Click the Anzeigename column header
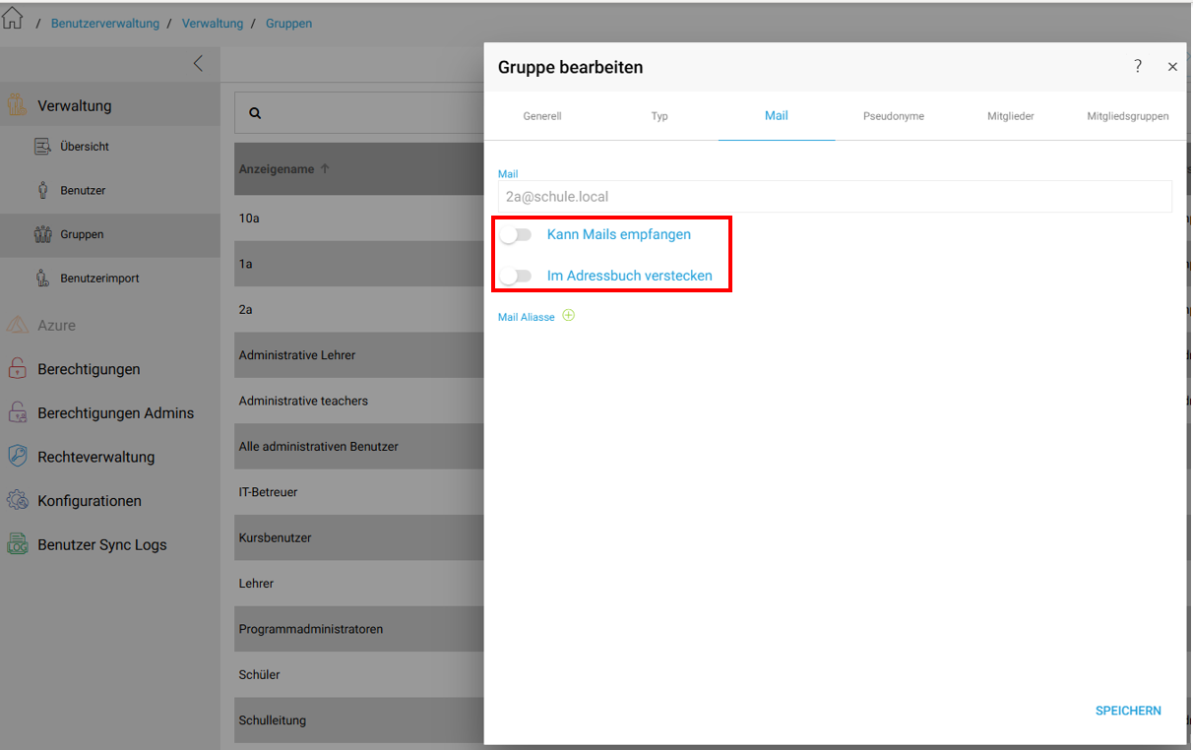 (x=277, y=169)
